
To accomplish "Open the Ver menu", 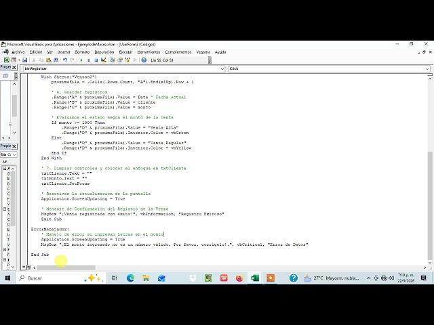I will (50, 52).
